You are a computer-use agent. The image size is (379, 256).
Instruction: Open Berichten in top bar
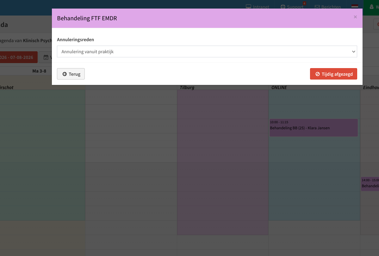tap(328, 7)
